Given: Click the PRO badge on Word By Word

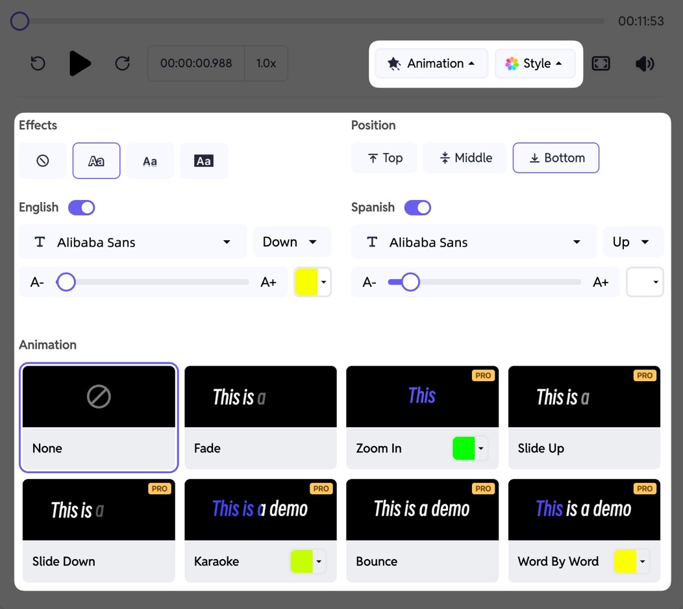Looking at the screenshot, I should point(645,489).
